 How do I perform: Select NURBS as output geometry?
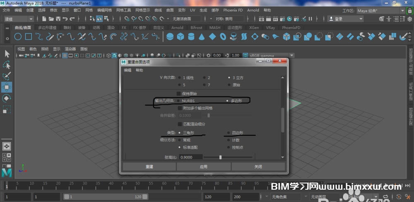[x=178, y=101]
